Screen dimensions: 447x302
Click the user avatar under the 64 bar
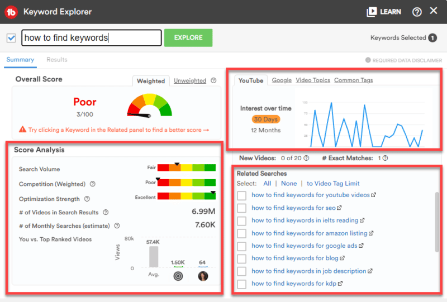[203, 276]
